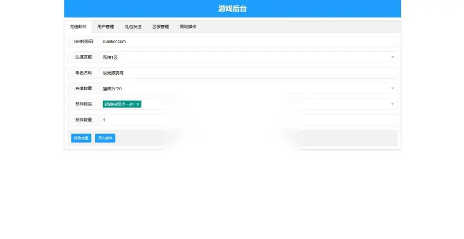Click the 邮件物品 label

click(x=84, y=104)
